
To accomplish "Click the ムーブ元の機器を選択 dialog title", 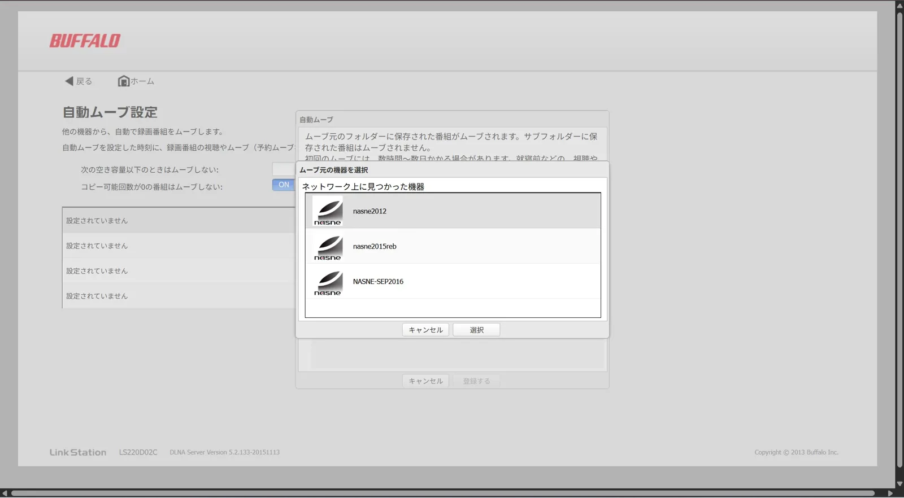I will 333,170.
